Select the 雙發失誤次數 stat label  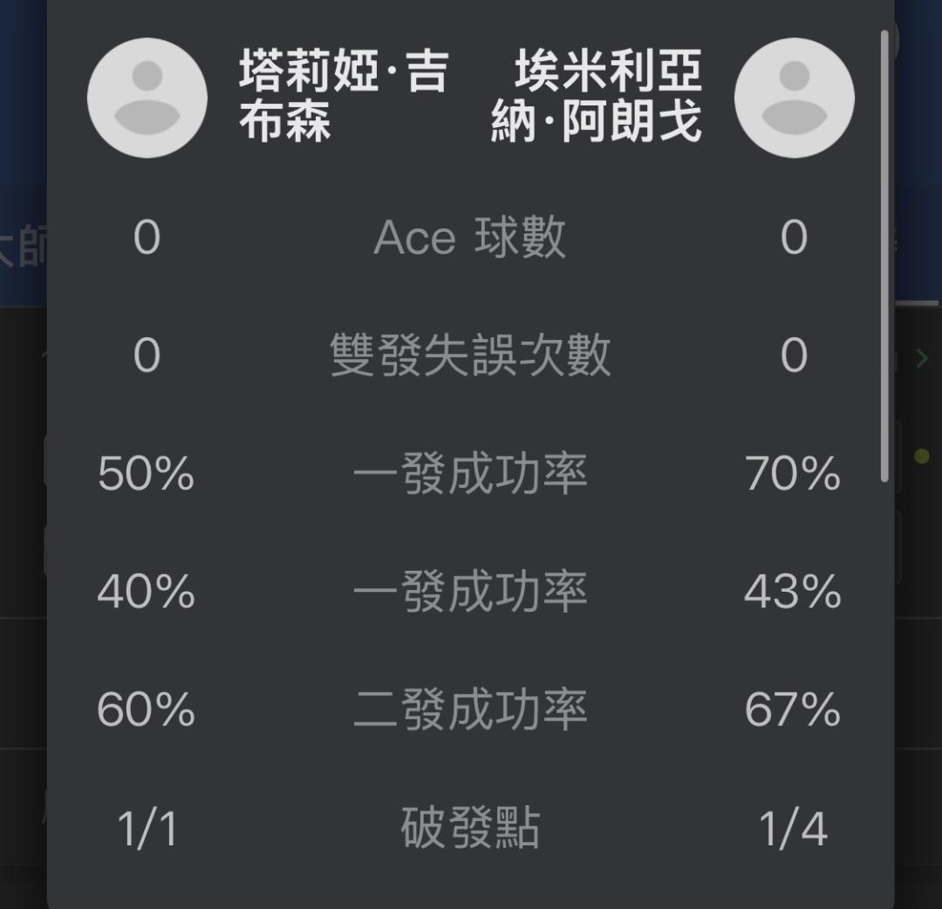coord(470,356)
